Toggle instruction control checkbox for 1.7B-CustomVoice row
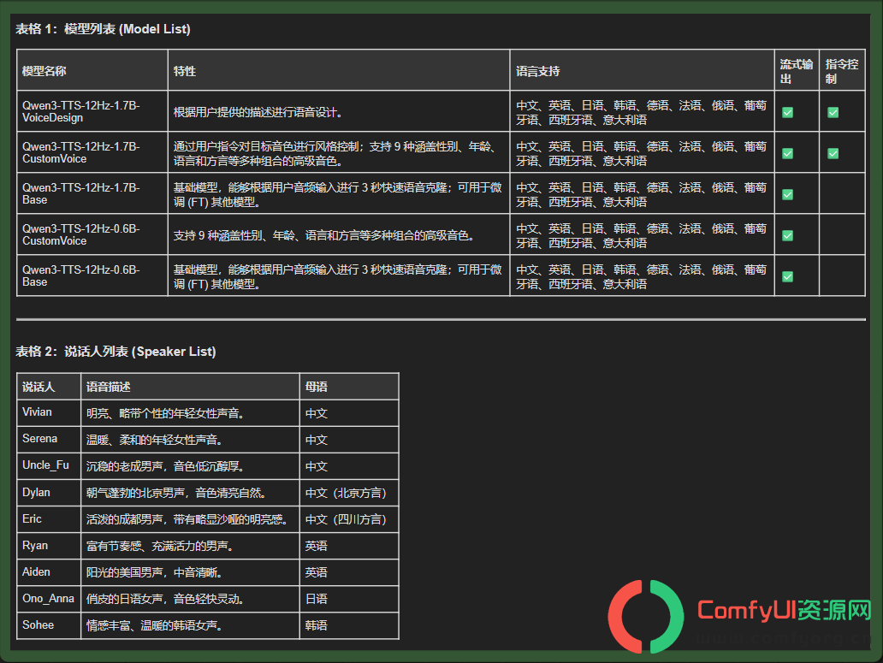The image size is (883, 663). [x=833, y=154]
